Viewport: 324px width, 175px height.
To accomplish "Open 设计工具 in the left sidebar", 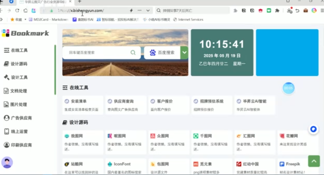I will (15, 77).
